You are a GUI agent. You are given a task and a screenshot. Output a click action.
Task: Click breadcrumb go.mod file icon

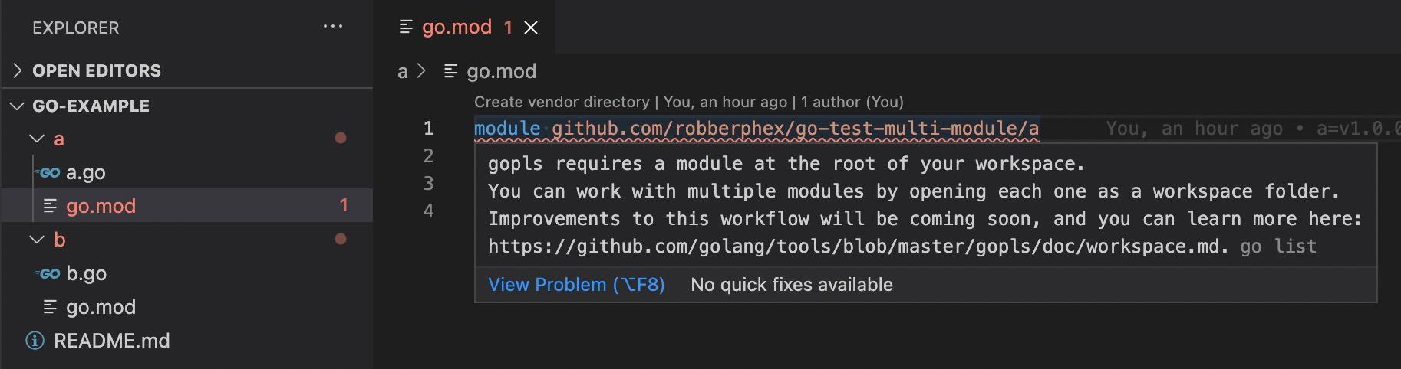tap(451, 71)
